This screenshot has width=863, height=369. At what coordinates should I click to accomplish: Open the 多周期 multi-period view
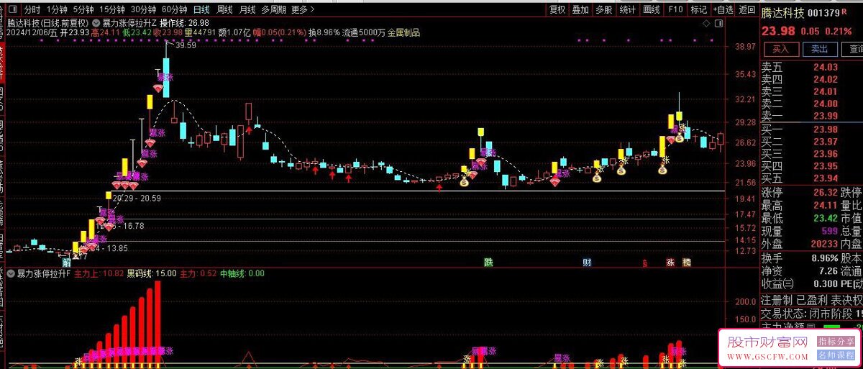[x=274, y=9]
